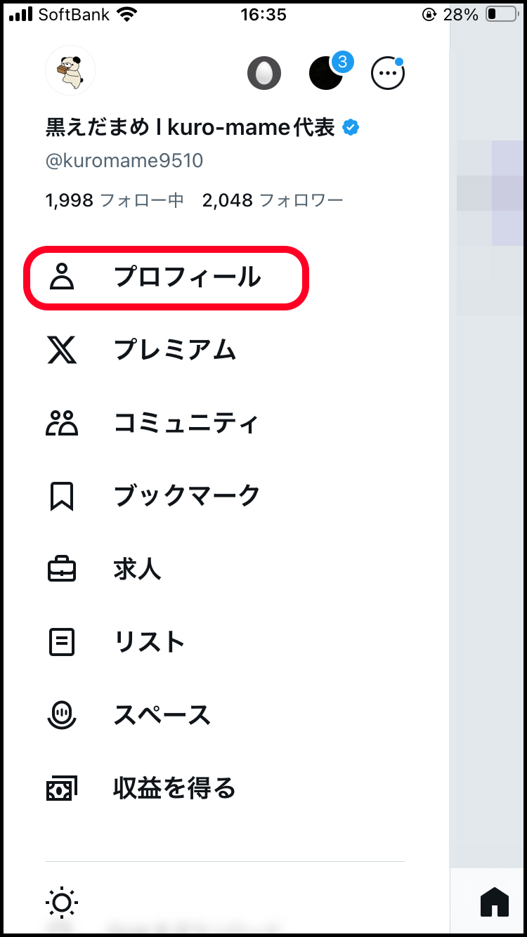Select the リスト list icon

(x=62, y=641)
